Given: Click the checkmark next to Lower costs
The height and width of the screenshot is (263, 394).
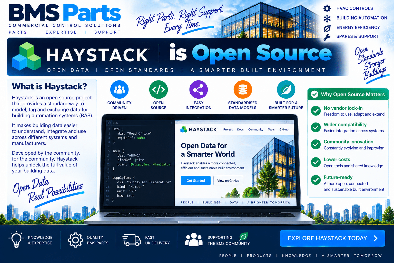Looking at the screenshot, I should 316,162.
